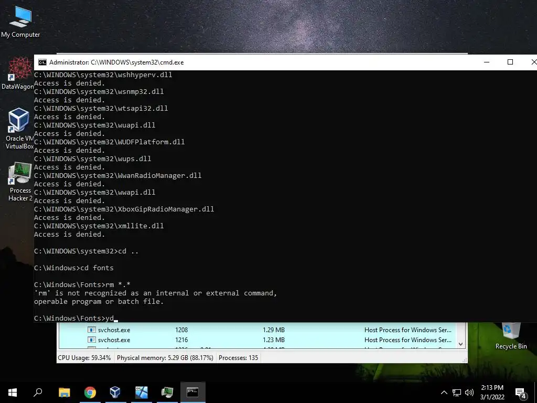Click the 'rm *.*' command line
This screenshot has height=403, width=537.
click(82, 284)
